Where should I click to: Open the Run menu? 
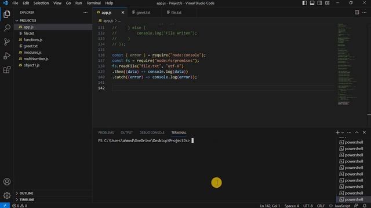coord(79,3)
